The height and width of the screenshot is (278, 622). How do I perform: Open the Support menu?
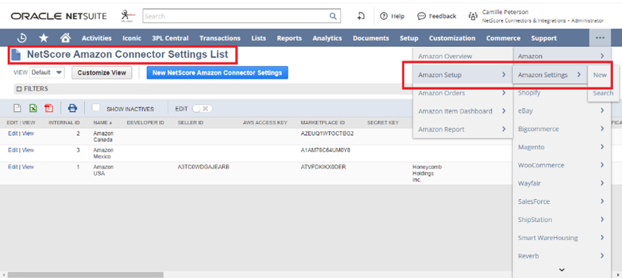544,38
